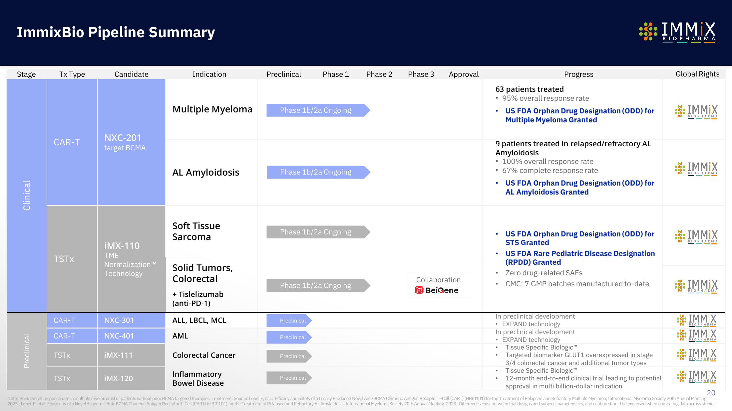The height and width of the screenshot is (411, 732).
Task: Click the Preclinical arrow for NXC-401
Action: [289, 337]
